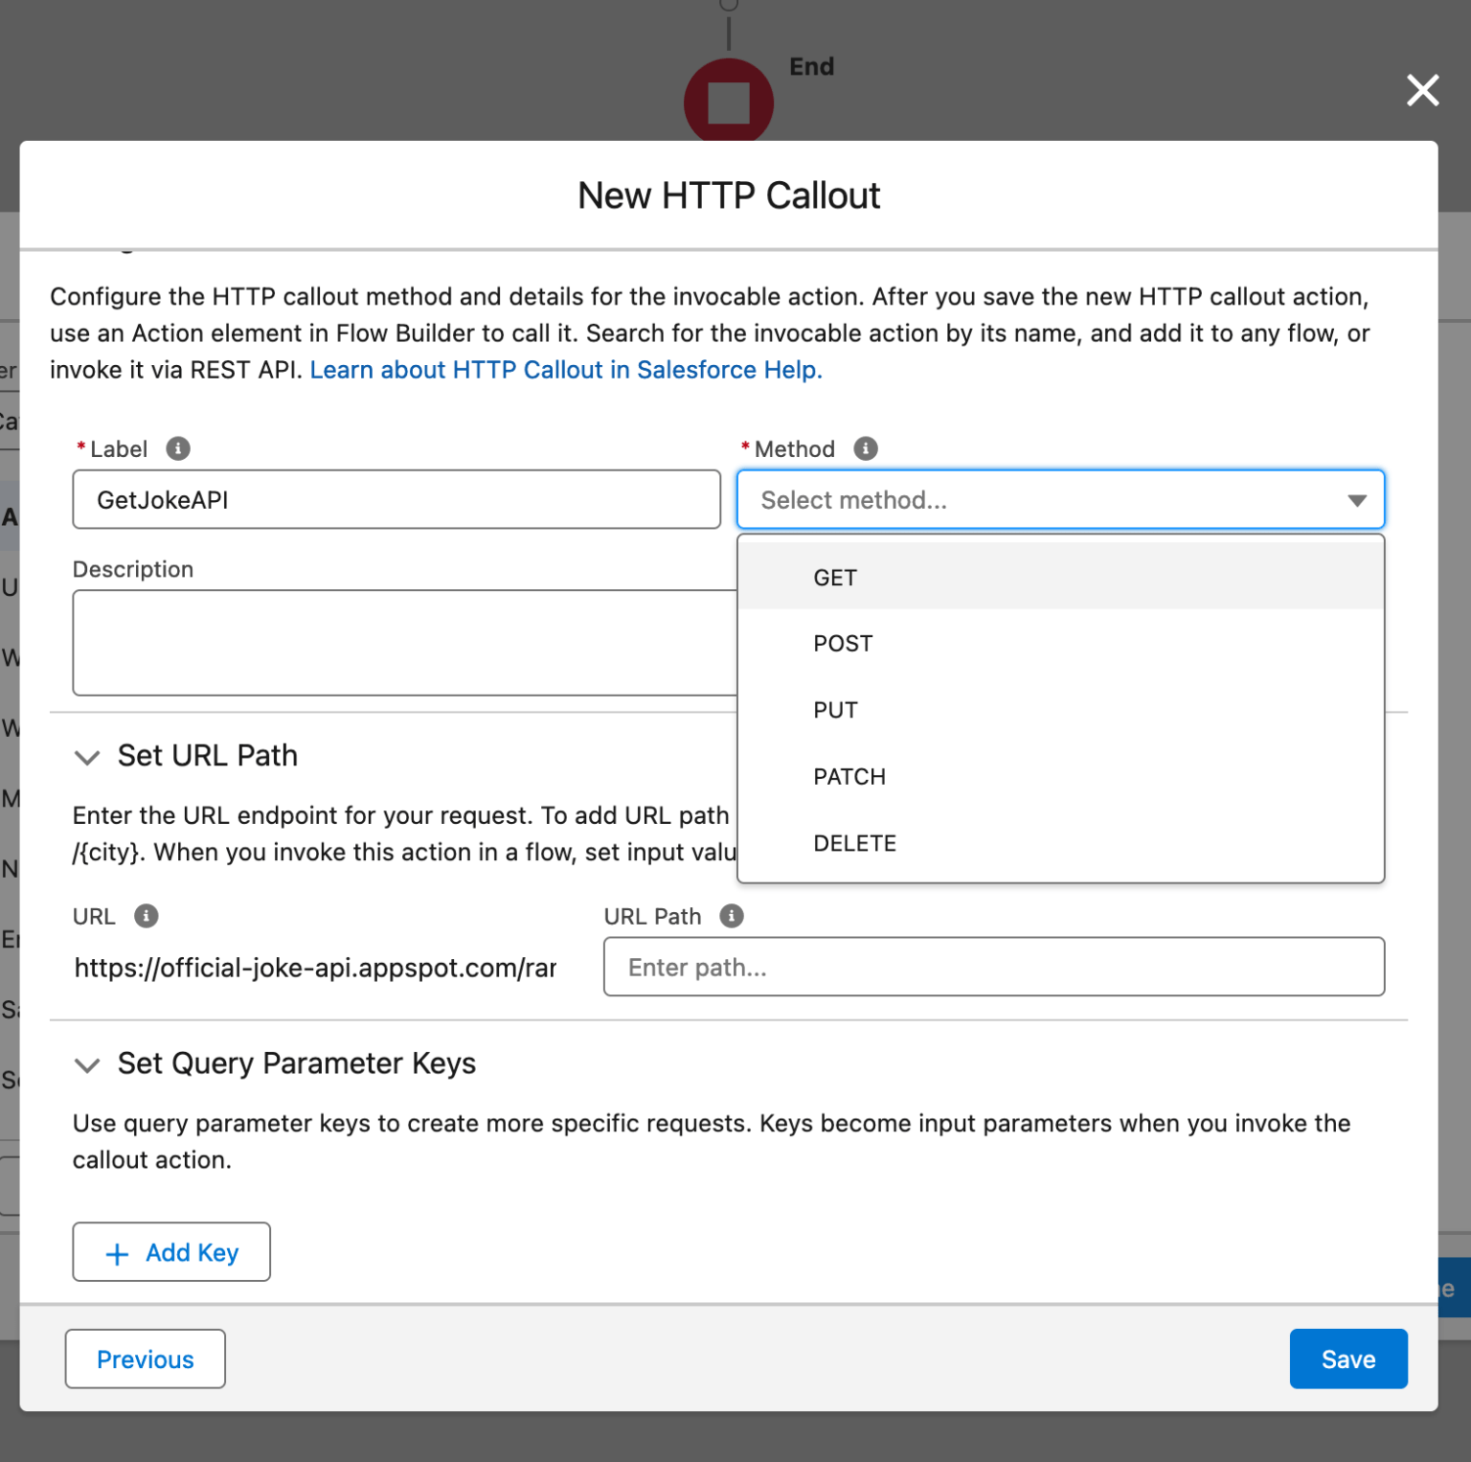
Task: Click the GetJokeAPI label field
Action: [396, 499]
